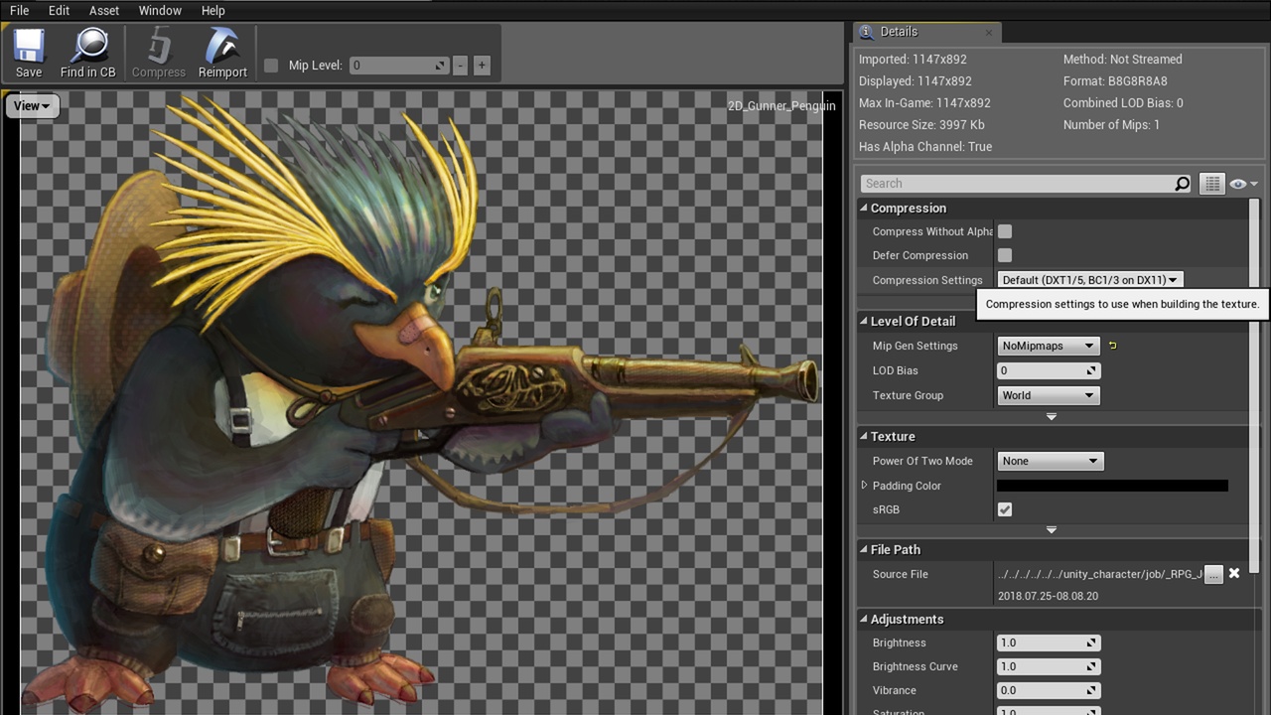
Task: Click the LOD Bias value field
Action: [1049, 370]
